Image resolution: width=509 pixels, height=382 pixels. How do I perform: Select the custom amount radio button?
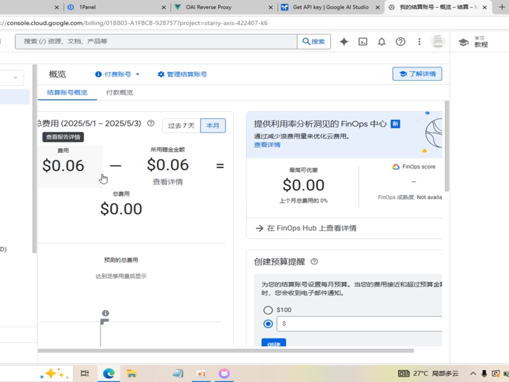click(x=268, y=324)
